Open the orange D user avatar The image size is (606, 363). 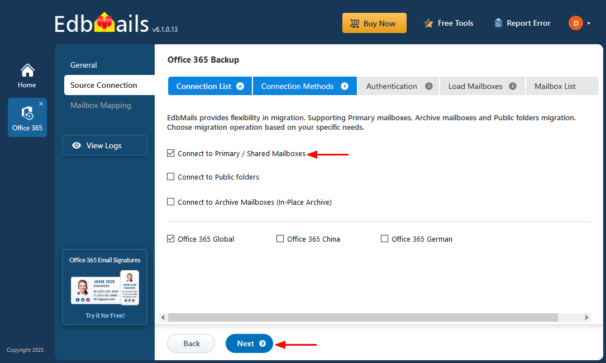click(x=575, y=23)
